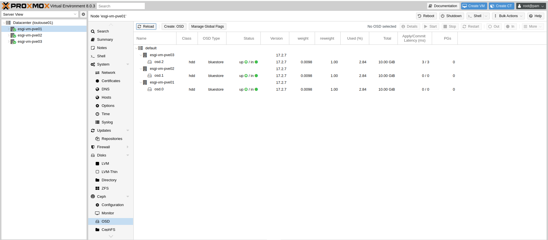Focus the top Search field
548x240 pixels.
pyautogui.click(x=121, y=6)
